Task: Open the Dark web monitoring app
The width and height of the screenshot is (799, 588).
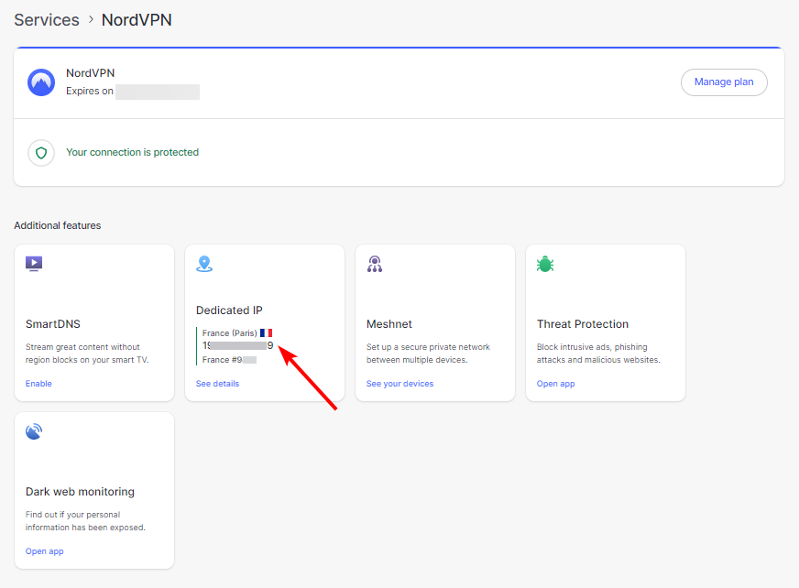Action: [x=44, y=550]
